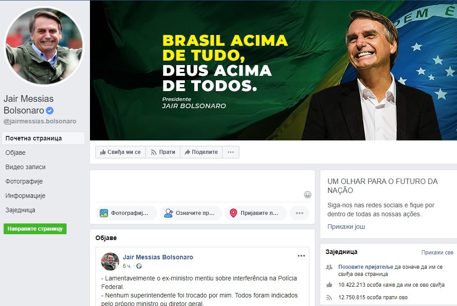Follow the page via Прати button

pyautogui.click(x=163, y=152)
